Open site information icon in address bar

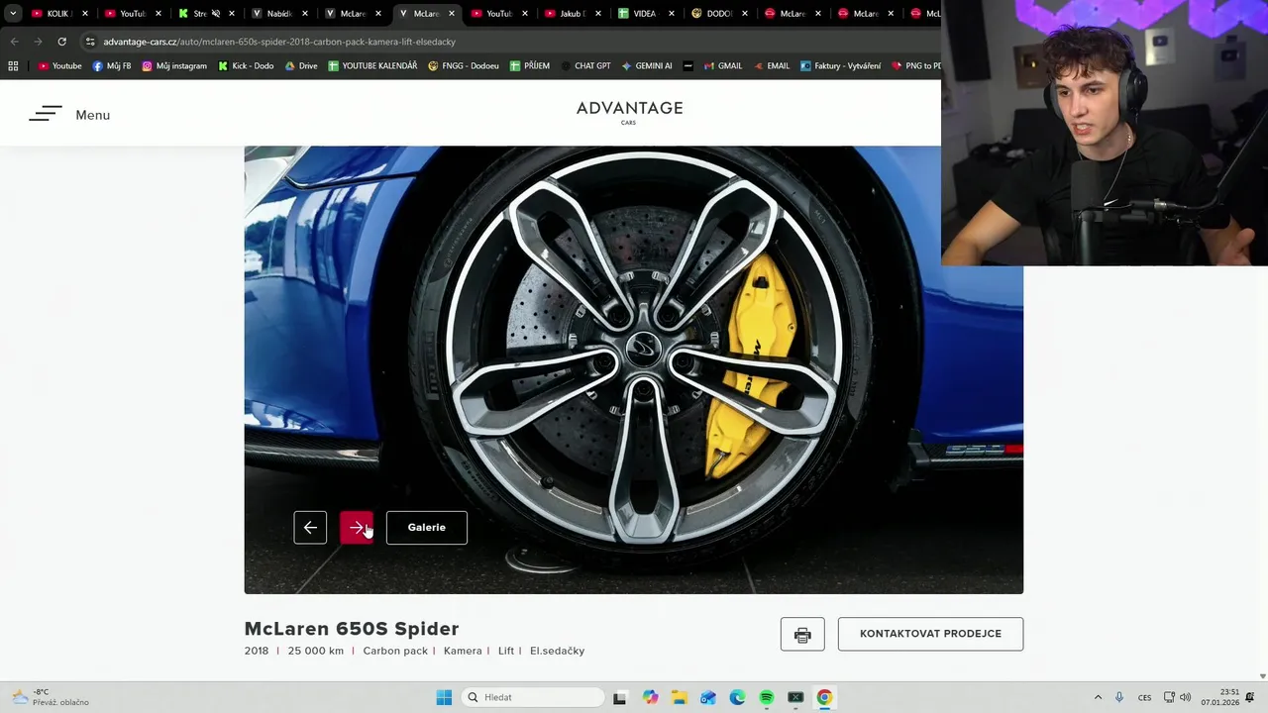click(x=90, y=42)
